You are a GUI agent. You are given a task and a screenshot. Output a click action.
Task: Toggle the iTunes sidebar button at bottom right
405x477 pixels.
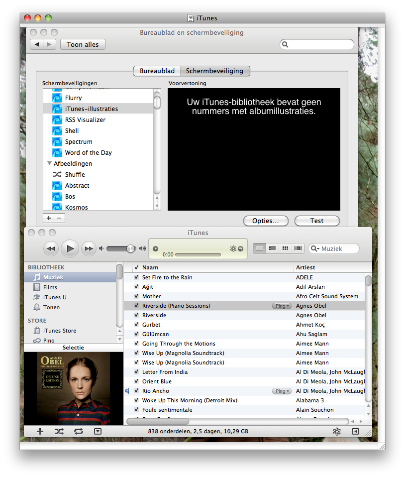tap(355, 431)
